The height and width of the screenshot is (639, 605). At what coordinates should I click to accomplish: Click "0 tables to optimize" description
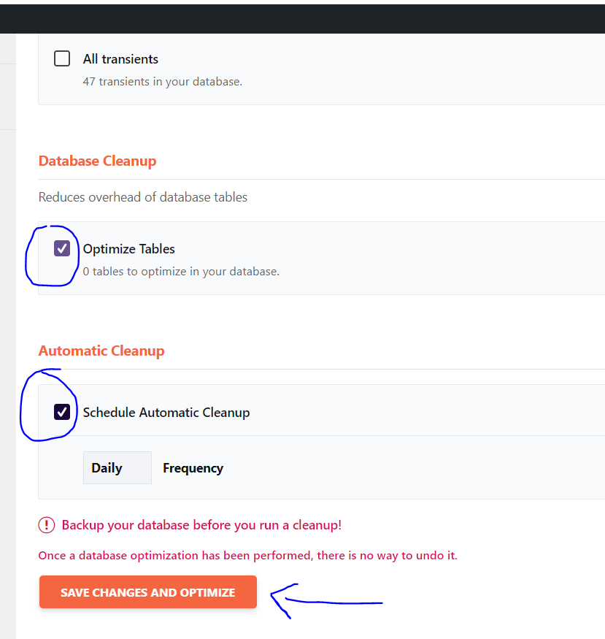click(181, 272)
